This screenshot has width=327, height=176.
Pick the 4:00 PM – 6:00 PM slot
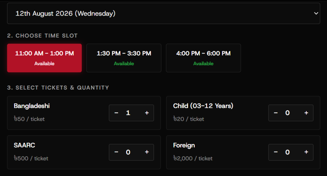pos(203,58)
